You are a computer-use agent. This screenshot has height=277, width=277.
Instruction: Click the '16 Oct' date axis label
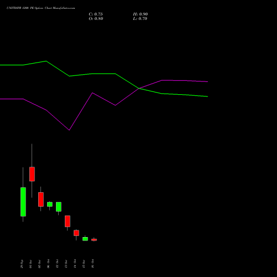click(93, 264)
